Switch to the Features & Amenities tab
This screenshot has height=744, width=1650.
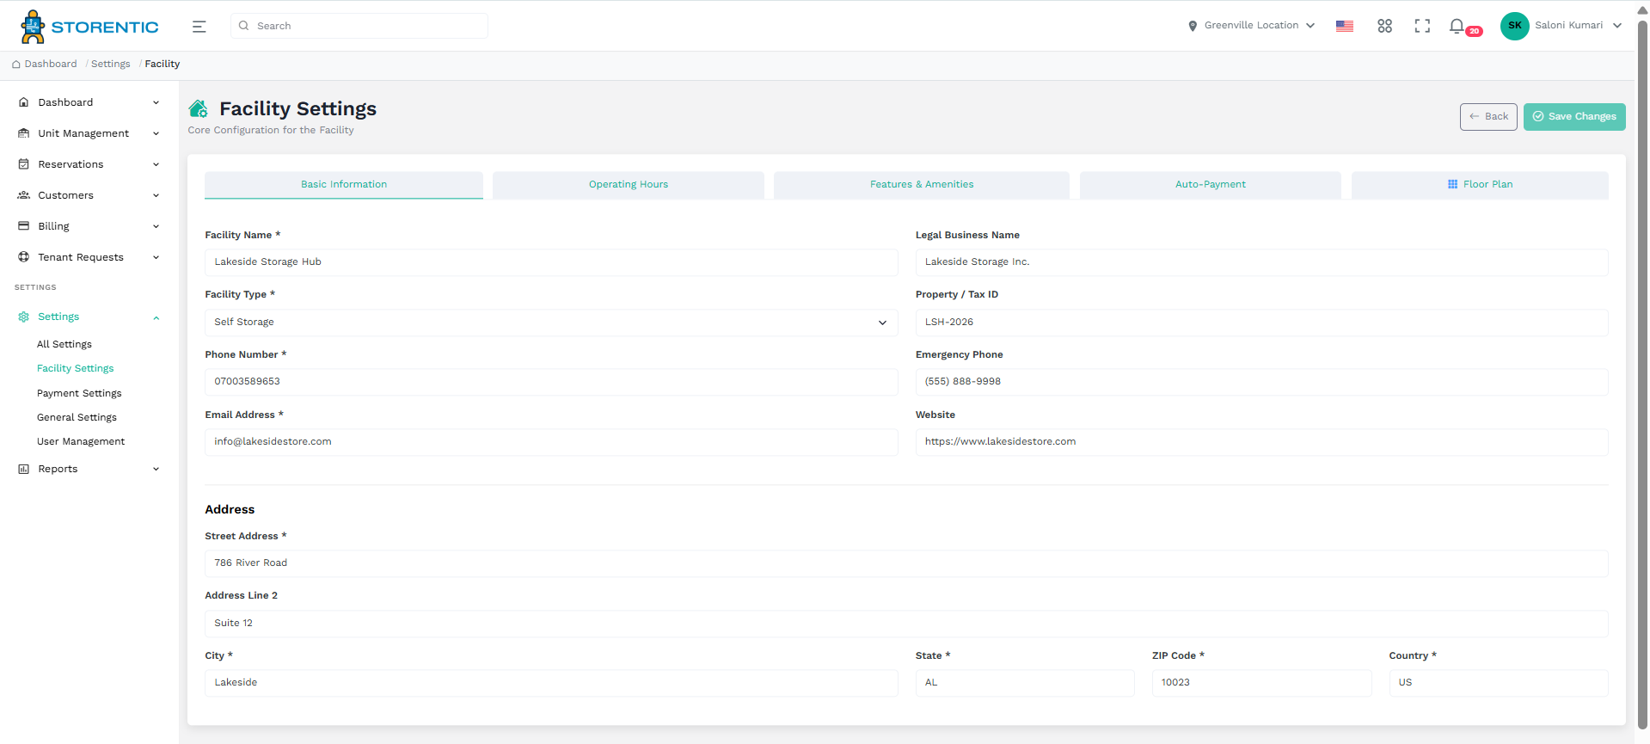click(922, 185)
